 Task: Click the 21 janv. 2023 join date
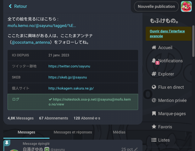click(x=59, y=55)
